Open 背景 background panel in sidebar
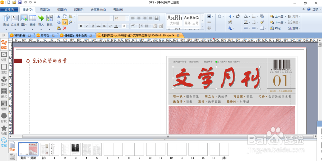322x161 pixels. pyautogui.click(x=4, y=57)
